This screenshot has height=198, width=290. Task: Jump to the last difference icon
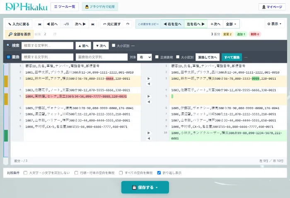tap(93, 24)
